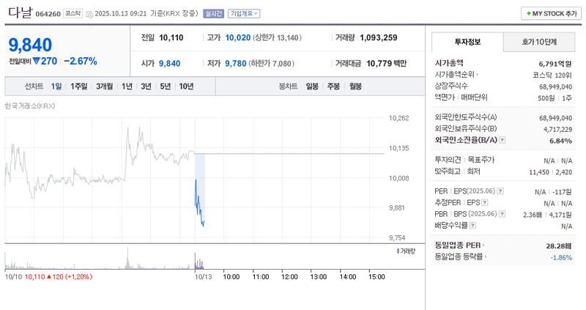Viewport: 586px width, 310px height.
Task: Click the help icon beside 외국인소진율(B/A)
Action: point(502,139)
